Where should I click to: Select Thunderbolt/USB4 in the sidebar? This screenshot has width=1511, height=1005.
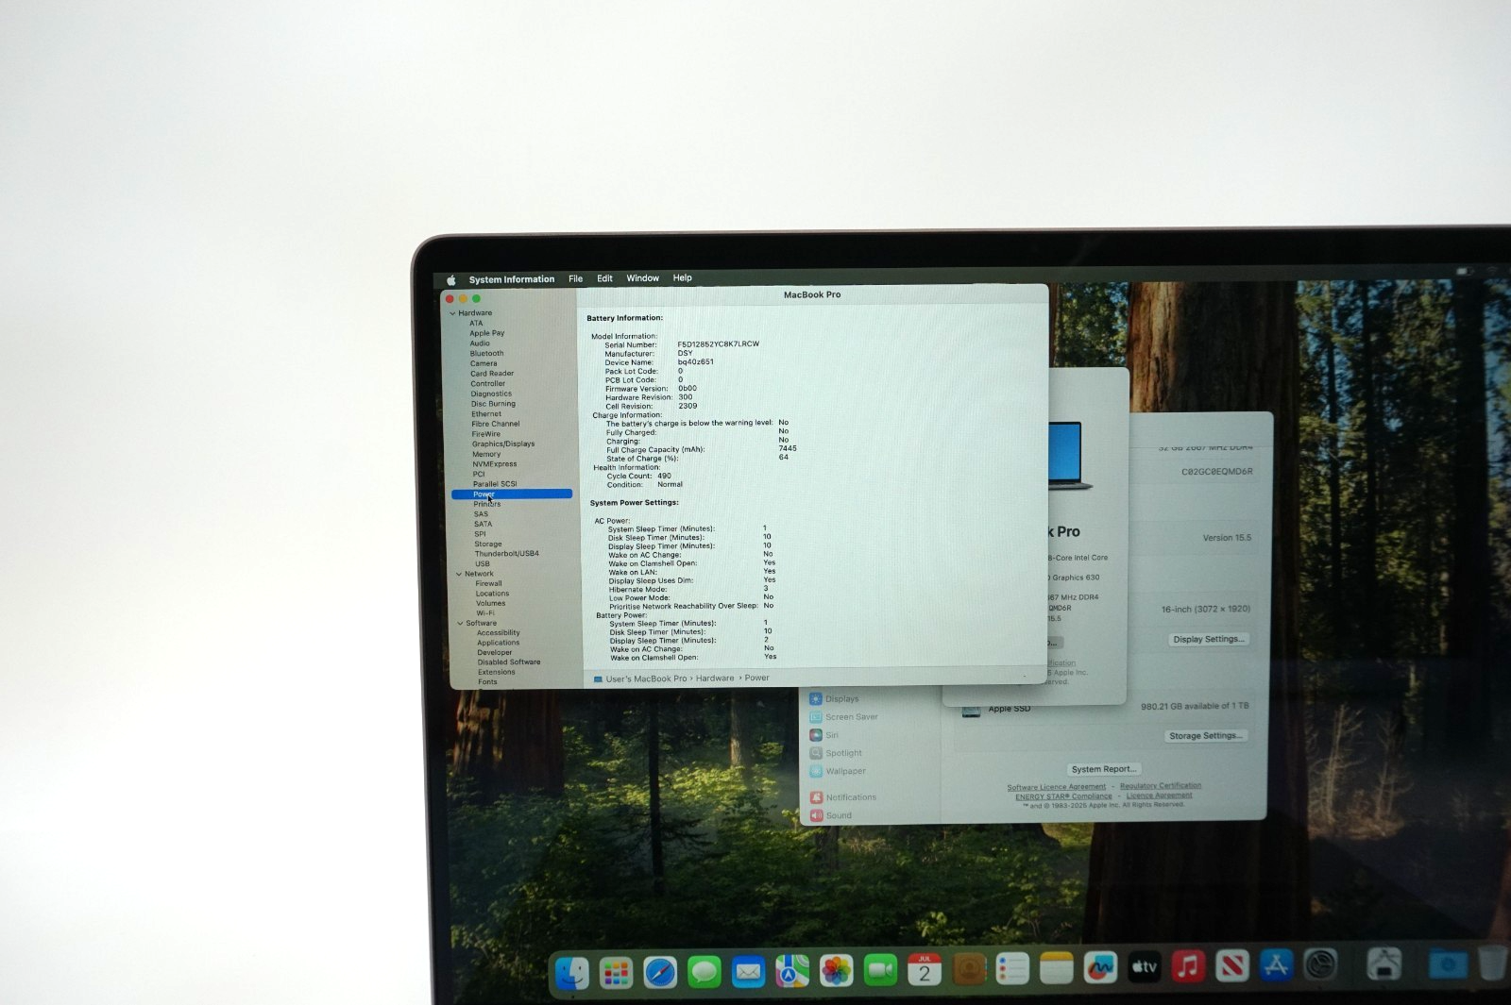506,554
